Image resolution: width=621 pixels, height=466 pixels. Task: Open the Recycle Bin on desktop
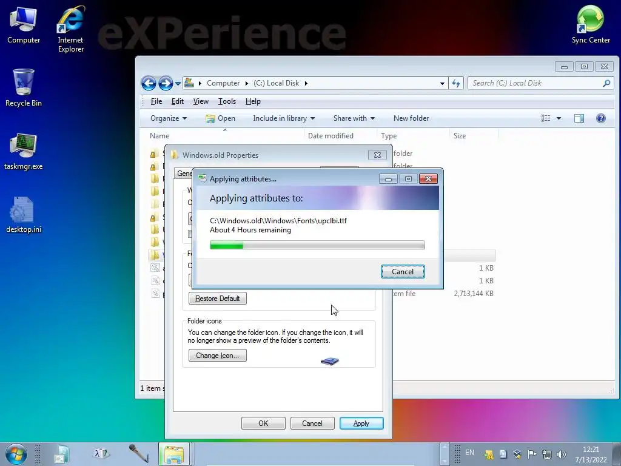click(24, 87)
